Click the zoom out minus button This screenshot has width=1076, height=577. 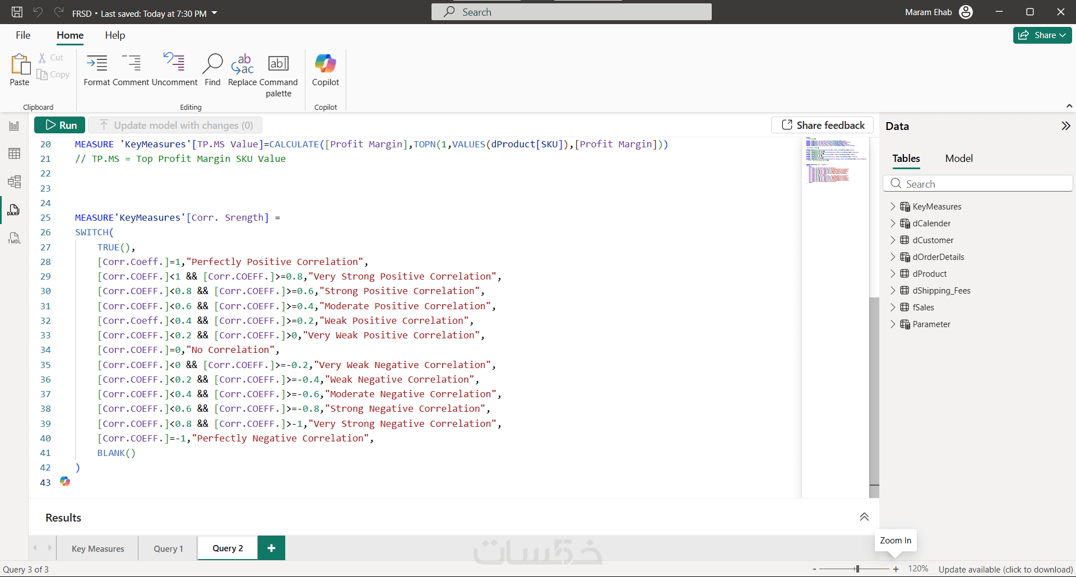coord(814,569)
